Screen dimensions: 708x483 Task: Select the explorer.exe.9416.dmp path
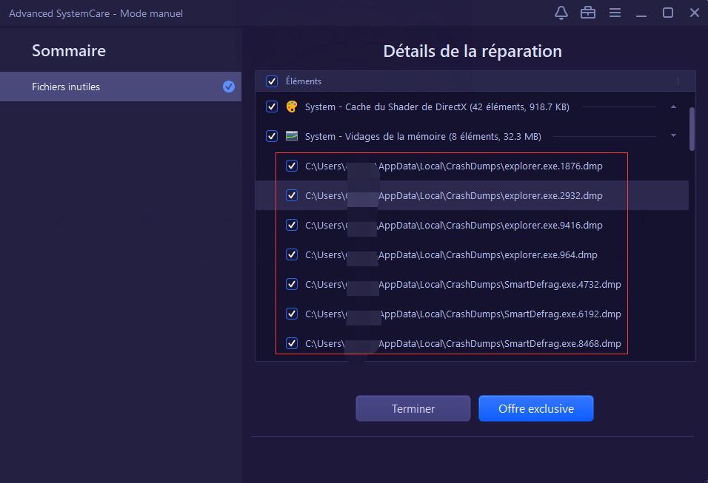tap(454, 226)
